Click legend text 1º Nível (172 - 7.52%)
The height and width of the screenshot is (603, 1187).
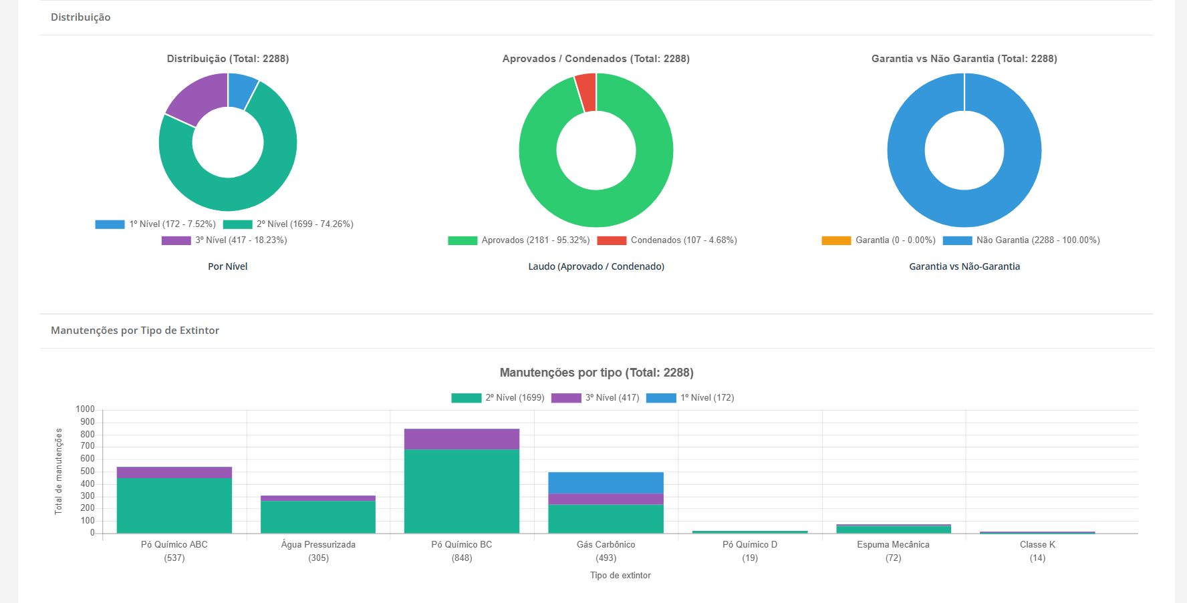(x=172, y=224)
